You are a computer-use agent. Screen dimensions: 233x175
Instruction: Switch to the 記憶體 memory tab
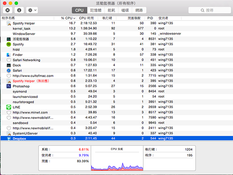[x=96, y=10]
